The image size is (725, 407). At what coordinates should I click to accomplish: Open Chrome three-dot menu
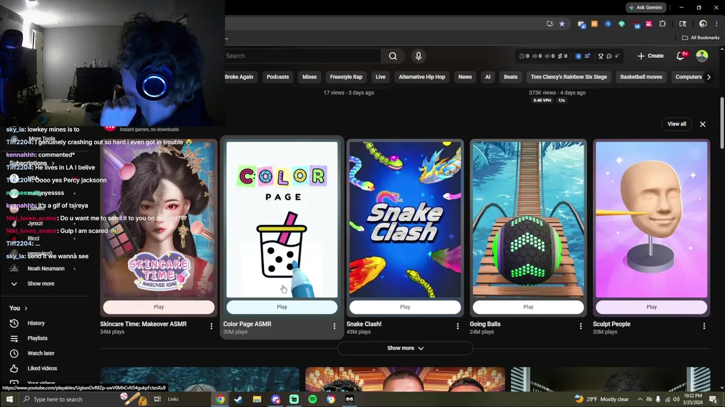717,24
